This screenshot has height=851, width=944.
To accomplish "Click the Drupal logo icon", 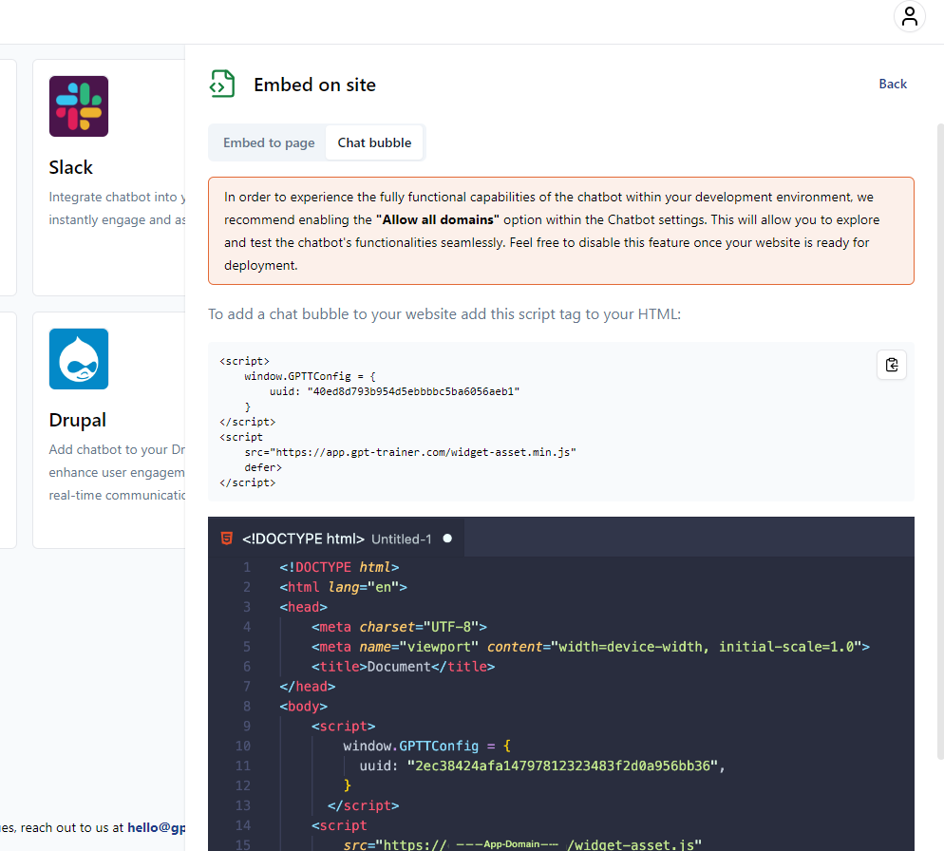I will click(x=79, y=359).
